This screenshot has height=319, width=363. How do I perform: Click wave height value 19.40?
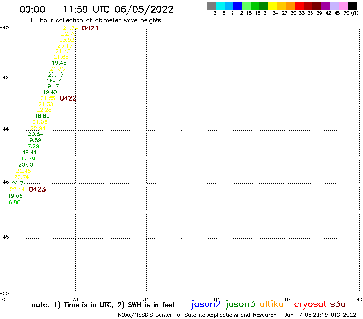pos(50,92)
